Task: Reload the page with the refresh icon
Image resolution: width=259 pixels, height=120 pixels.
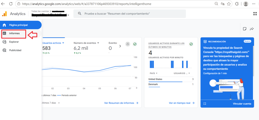Action: pos(11,4)
